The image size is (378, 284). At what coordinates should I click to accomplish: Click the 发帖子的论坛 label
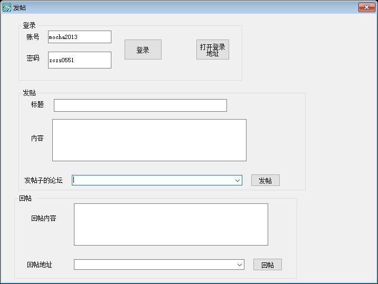click(43, 180)
